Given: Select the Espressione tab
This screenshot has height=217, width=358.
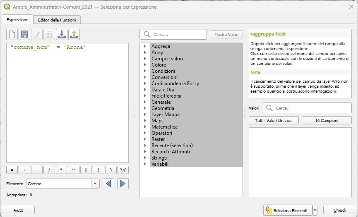Looking at the screenshot, I should (17, 20).
